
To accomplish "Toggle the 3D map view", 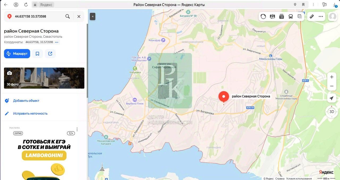I will tap(331, 112).
